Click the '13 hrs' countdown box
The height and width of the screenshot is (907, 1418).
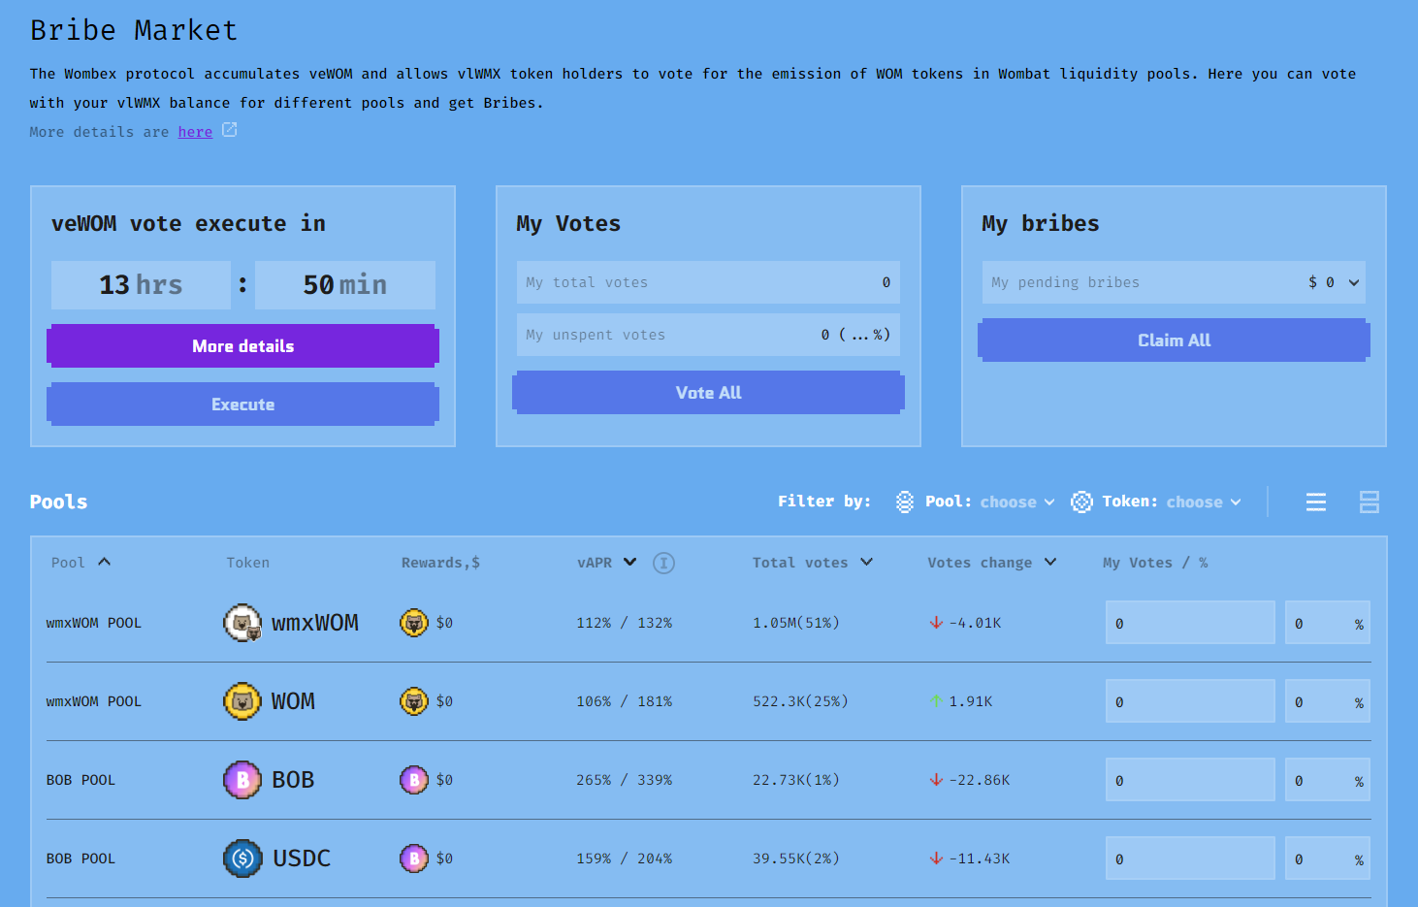tap(141, 285)
